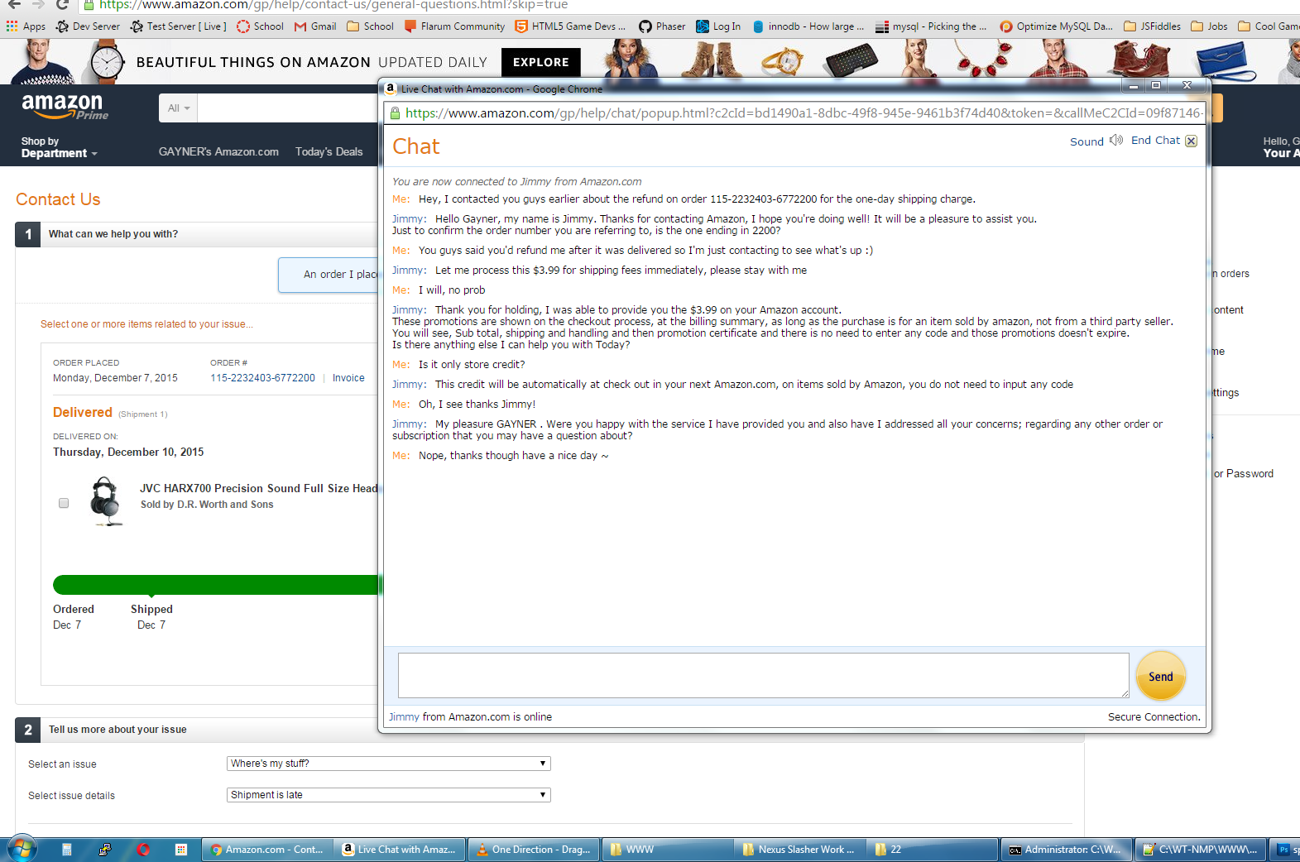Click the Secure Connection. status text
This screenshot has height=862, width=1300.
(x=1154, y=717)
